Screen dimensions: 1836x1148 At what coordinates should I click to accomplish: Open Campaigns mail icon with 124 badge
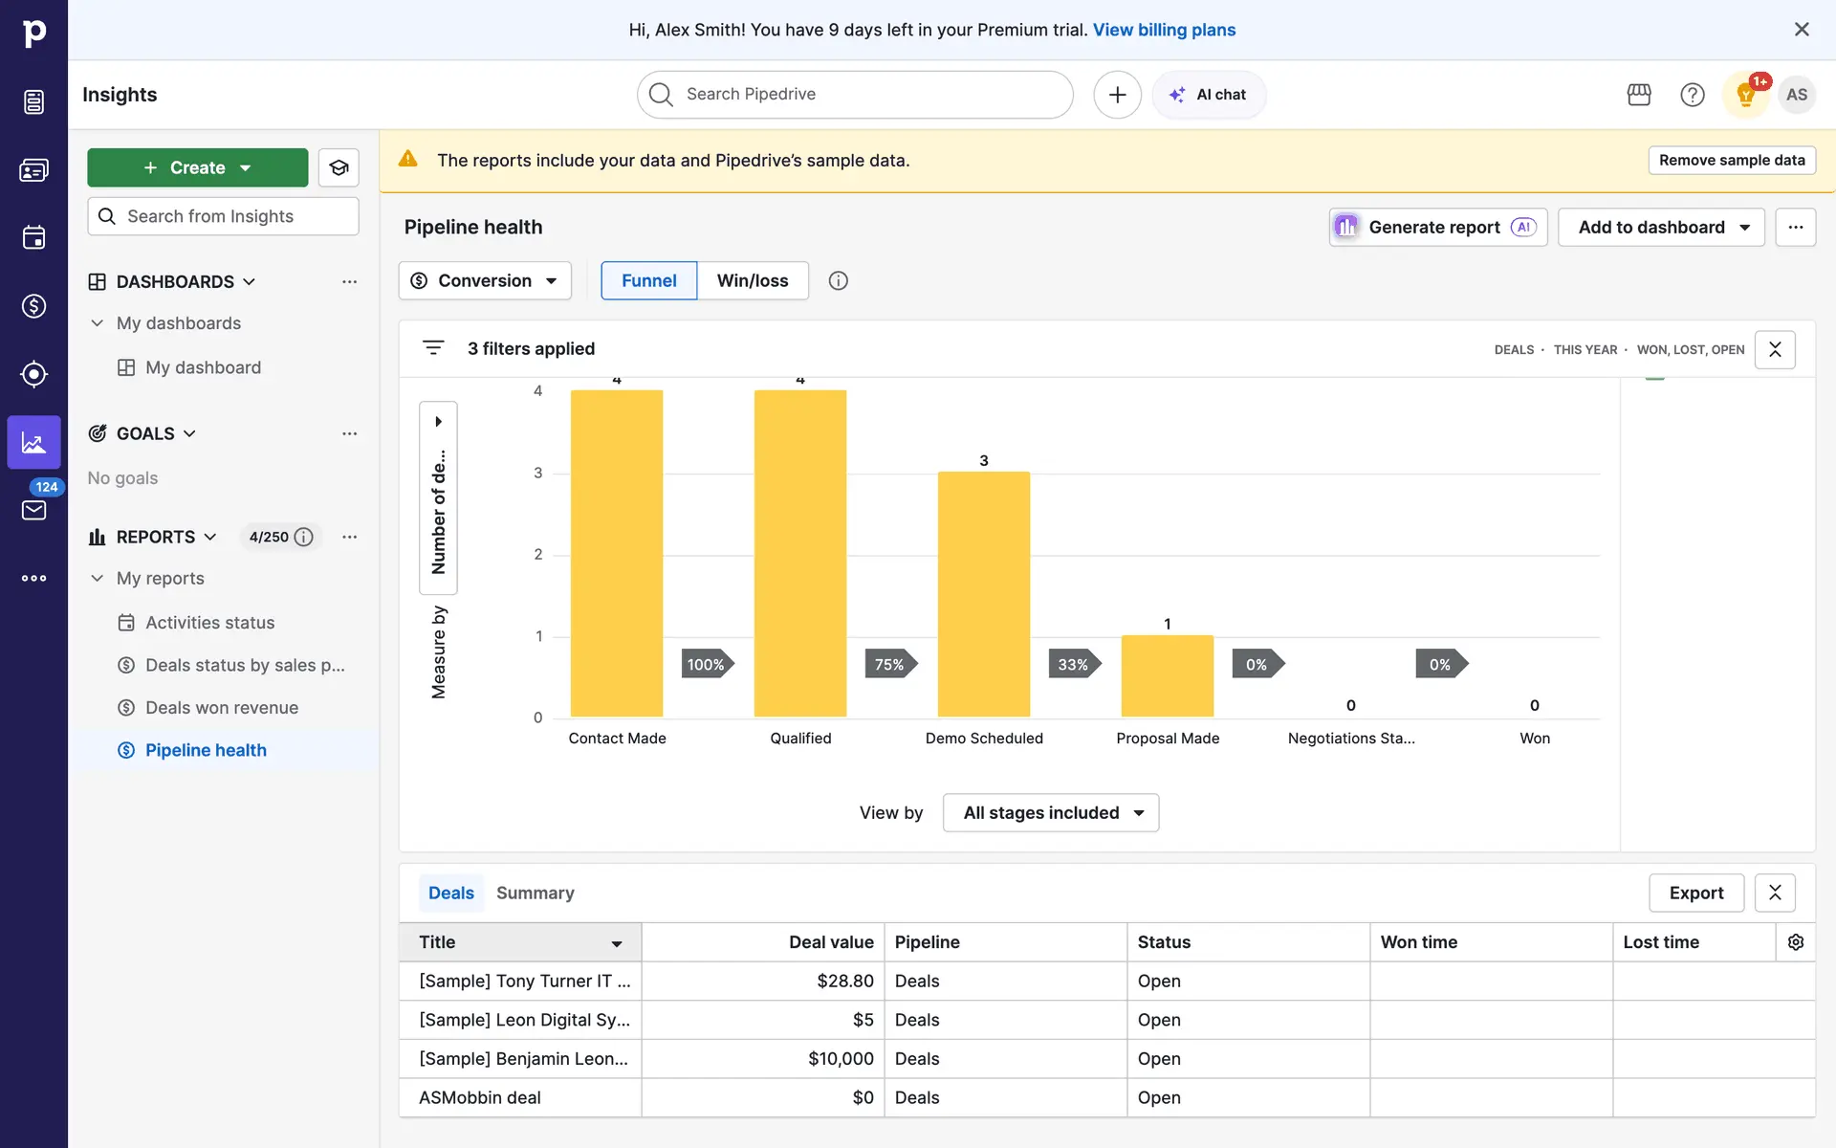point(33,509)
